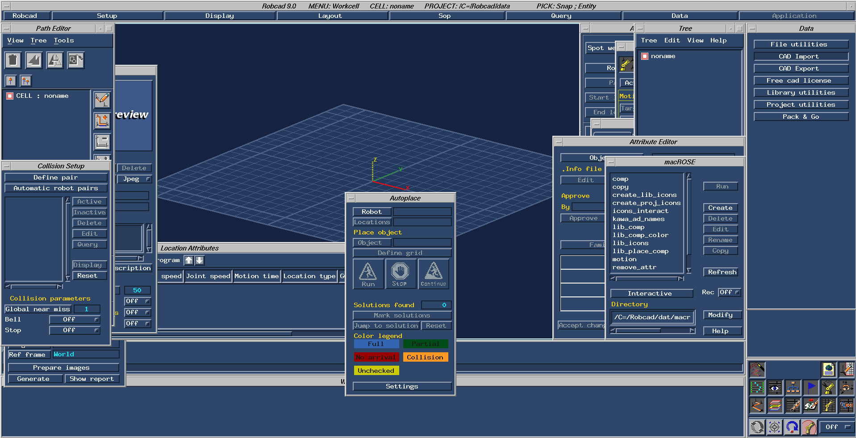Open the Help menu in Tree window
856x438 pixels.
point(718,40)
